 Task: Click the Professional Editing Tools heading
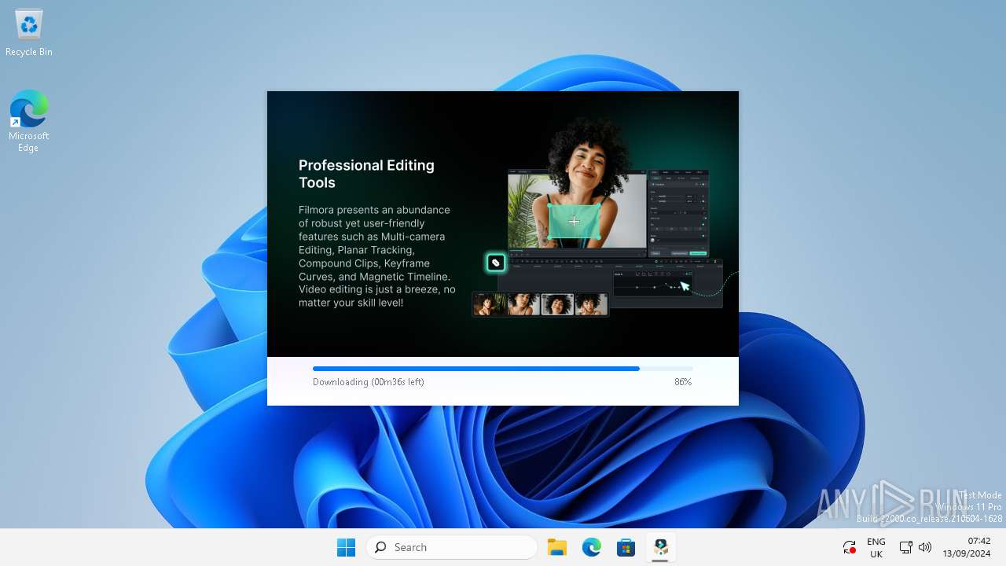(x=366, y=174)
